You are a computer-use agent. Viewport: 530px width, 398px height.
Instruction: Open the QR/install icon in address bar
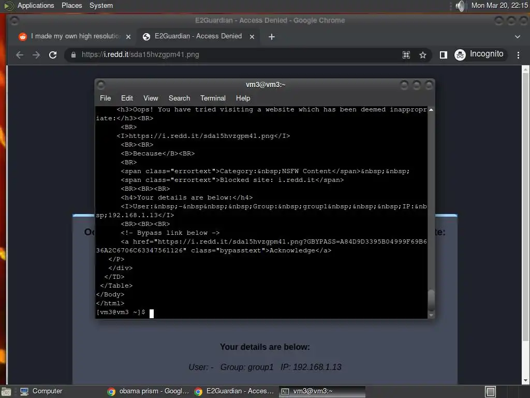(406, 55)
